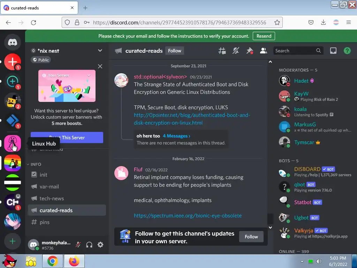This screenshot has width=357, height=268.
Task: Open pinned messages icon
Action: [x=250, y=51]
